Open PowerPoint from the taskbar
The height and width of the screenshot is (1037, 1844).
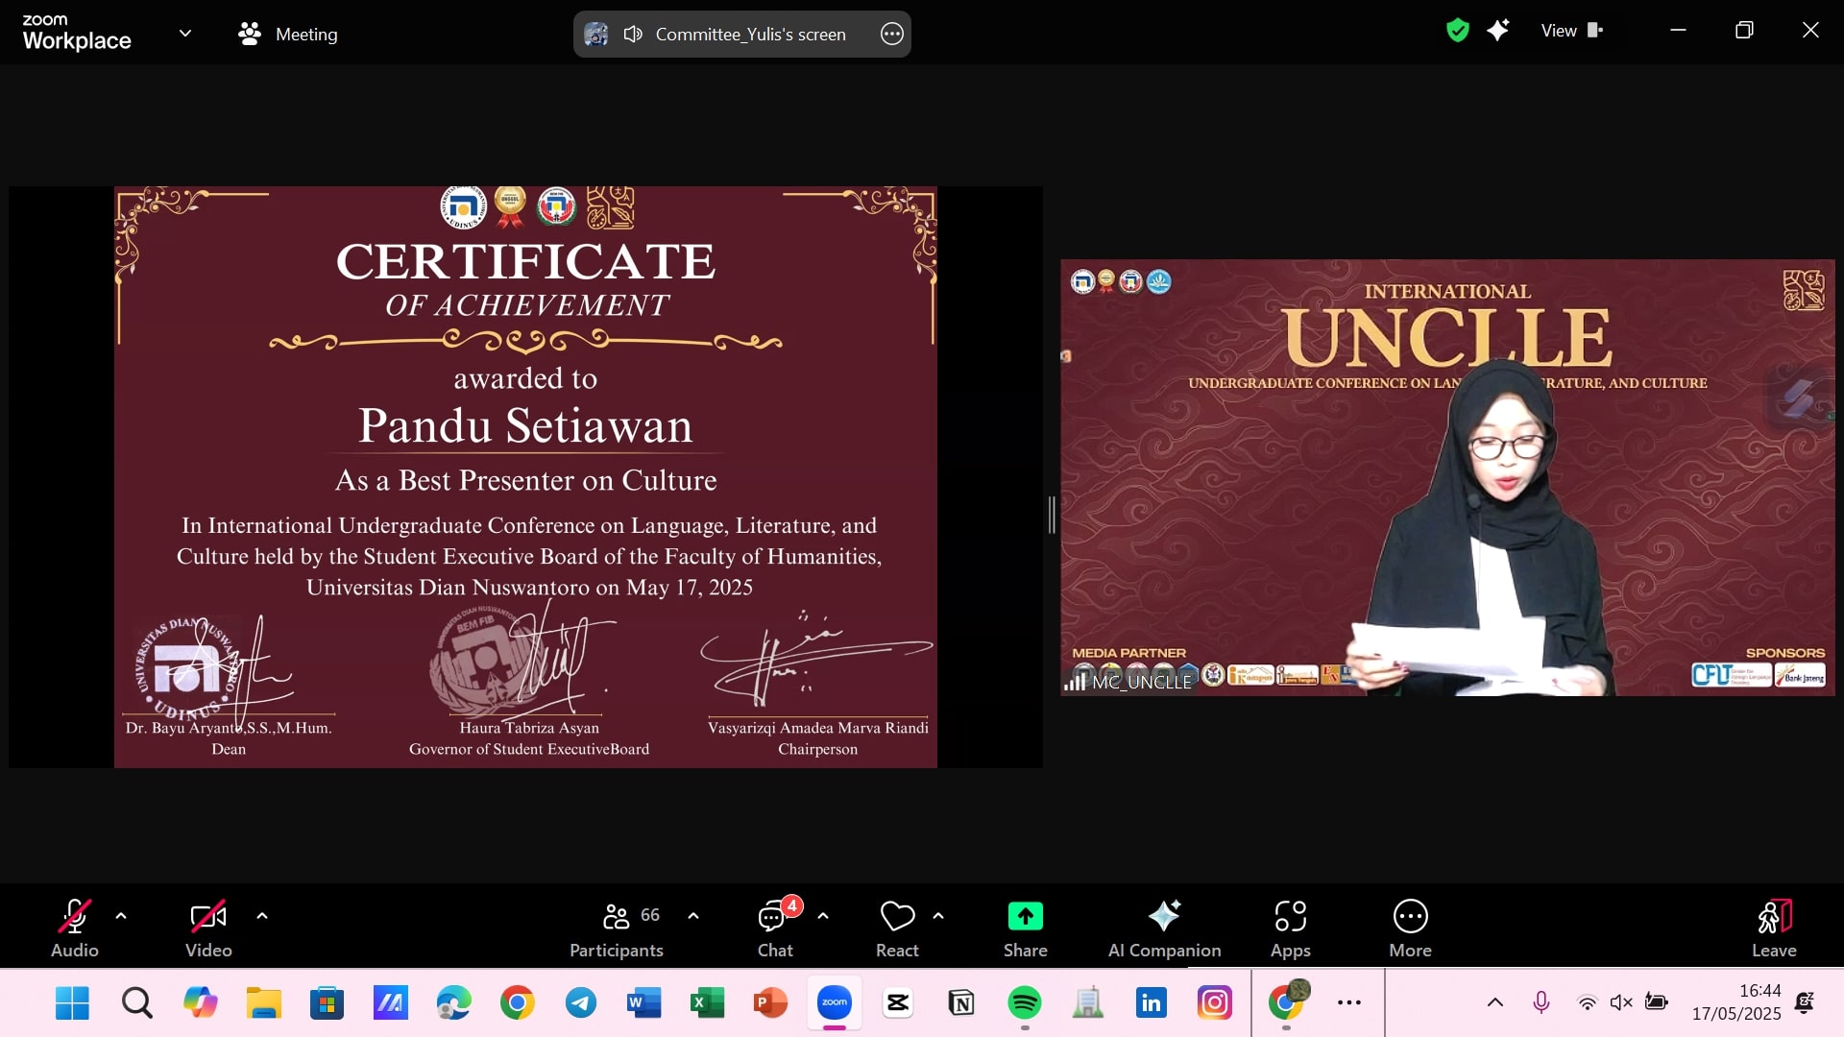770,1003
